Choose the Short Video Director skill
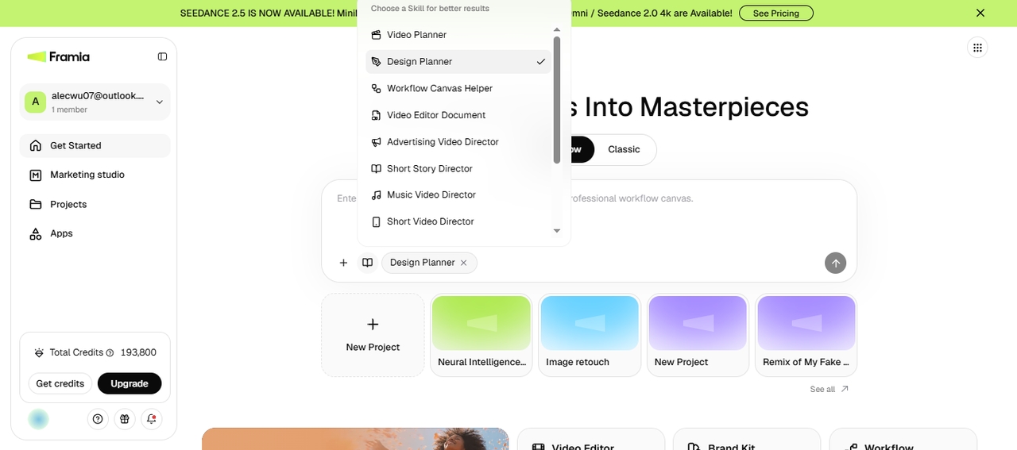Viewport: 1017px width, 450px height. pyautogui.click(x=458, y=221)
